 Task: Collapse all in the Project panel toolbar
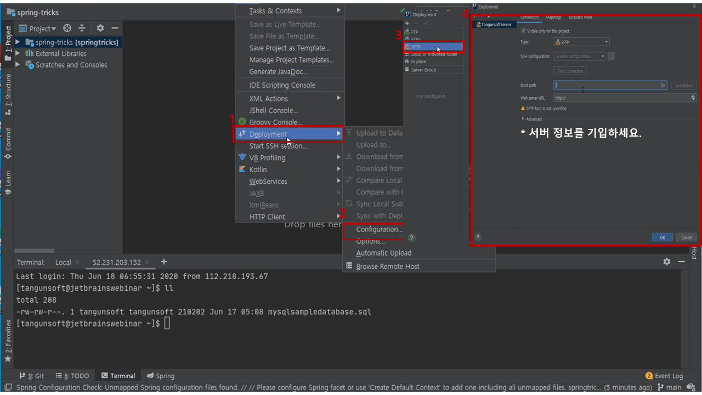click(x=82, y=28)
